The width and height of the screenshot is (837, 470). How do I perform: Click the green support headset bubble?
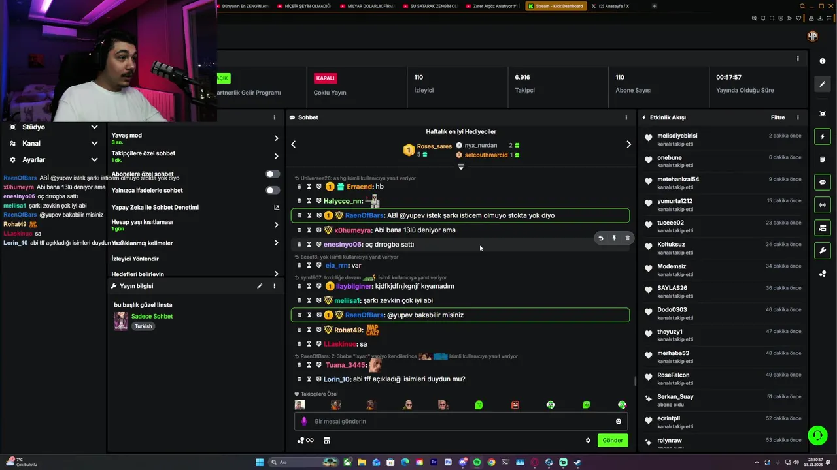click(817, 435)
